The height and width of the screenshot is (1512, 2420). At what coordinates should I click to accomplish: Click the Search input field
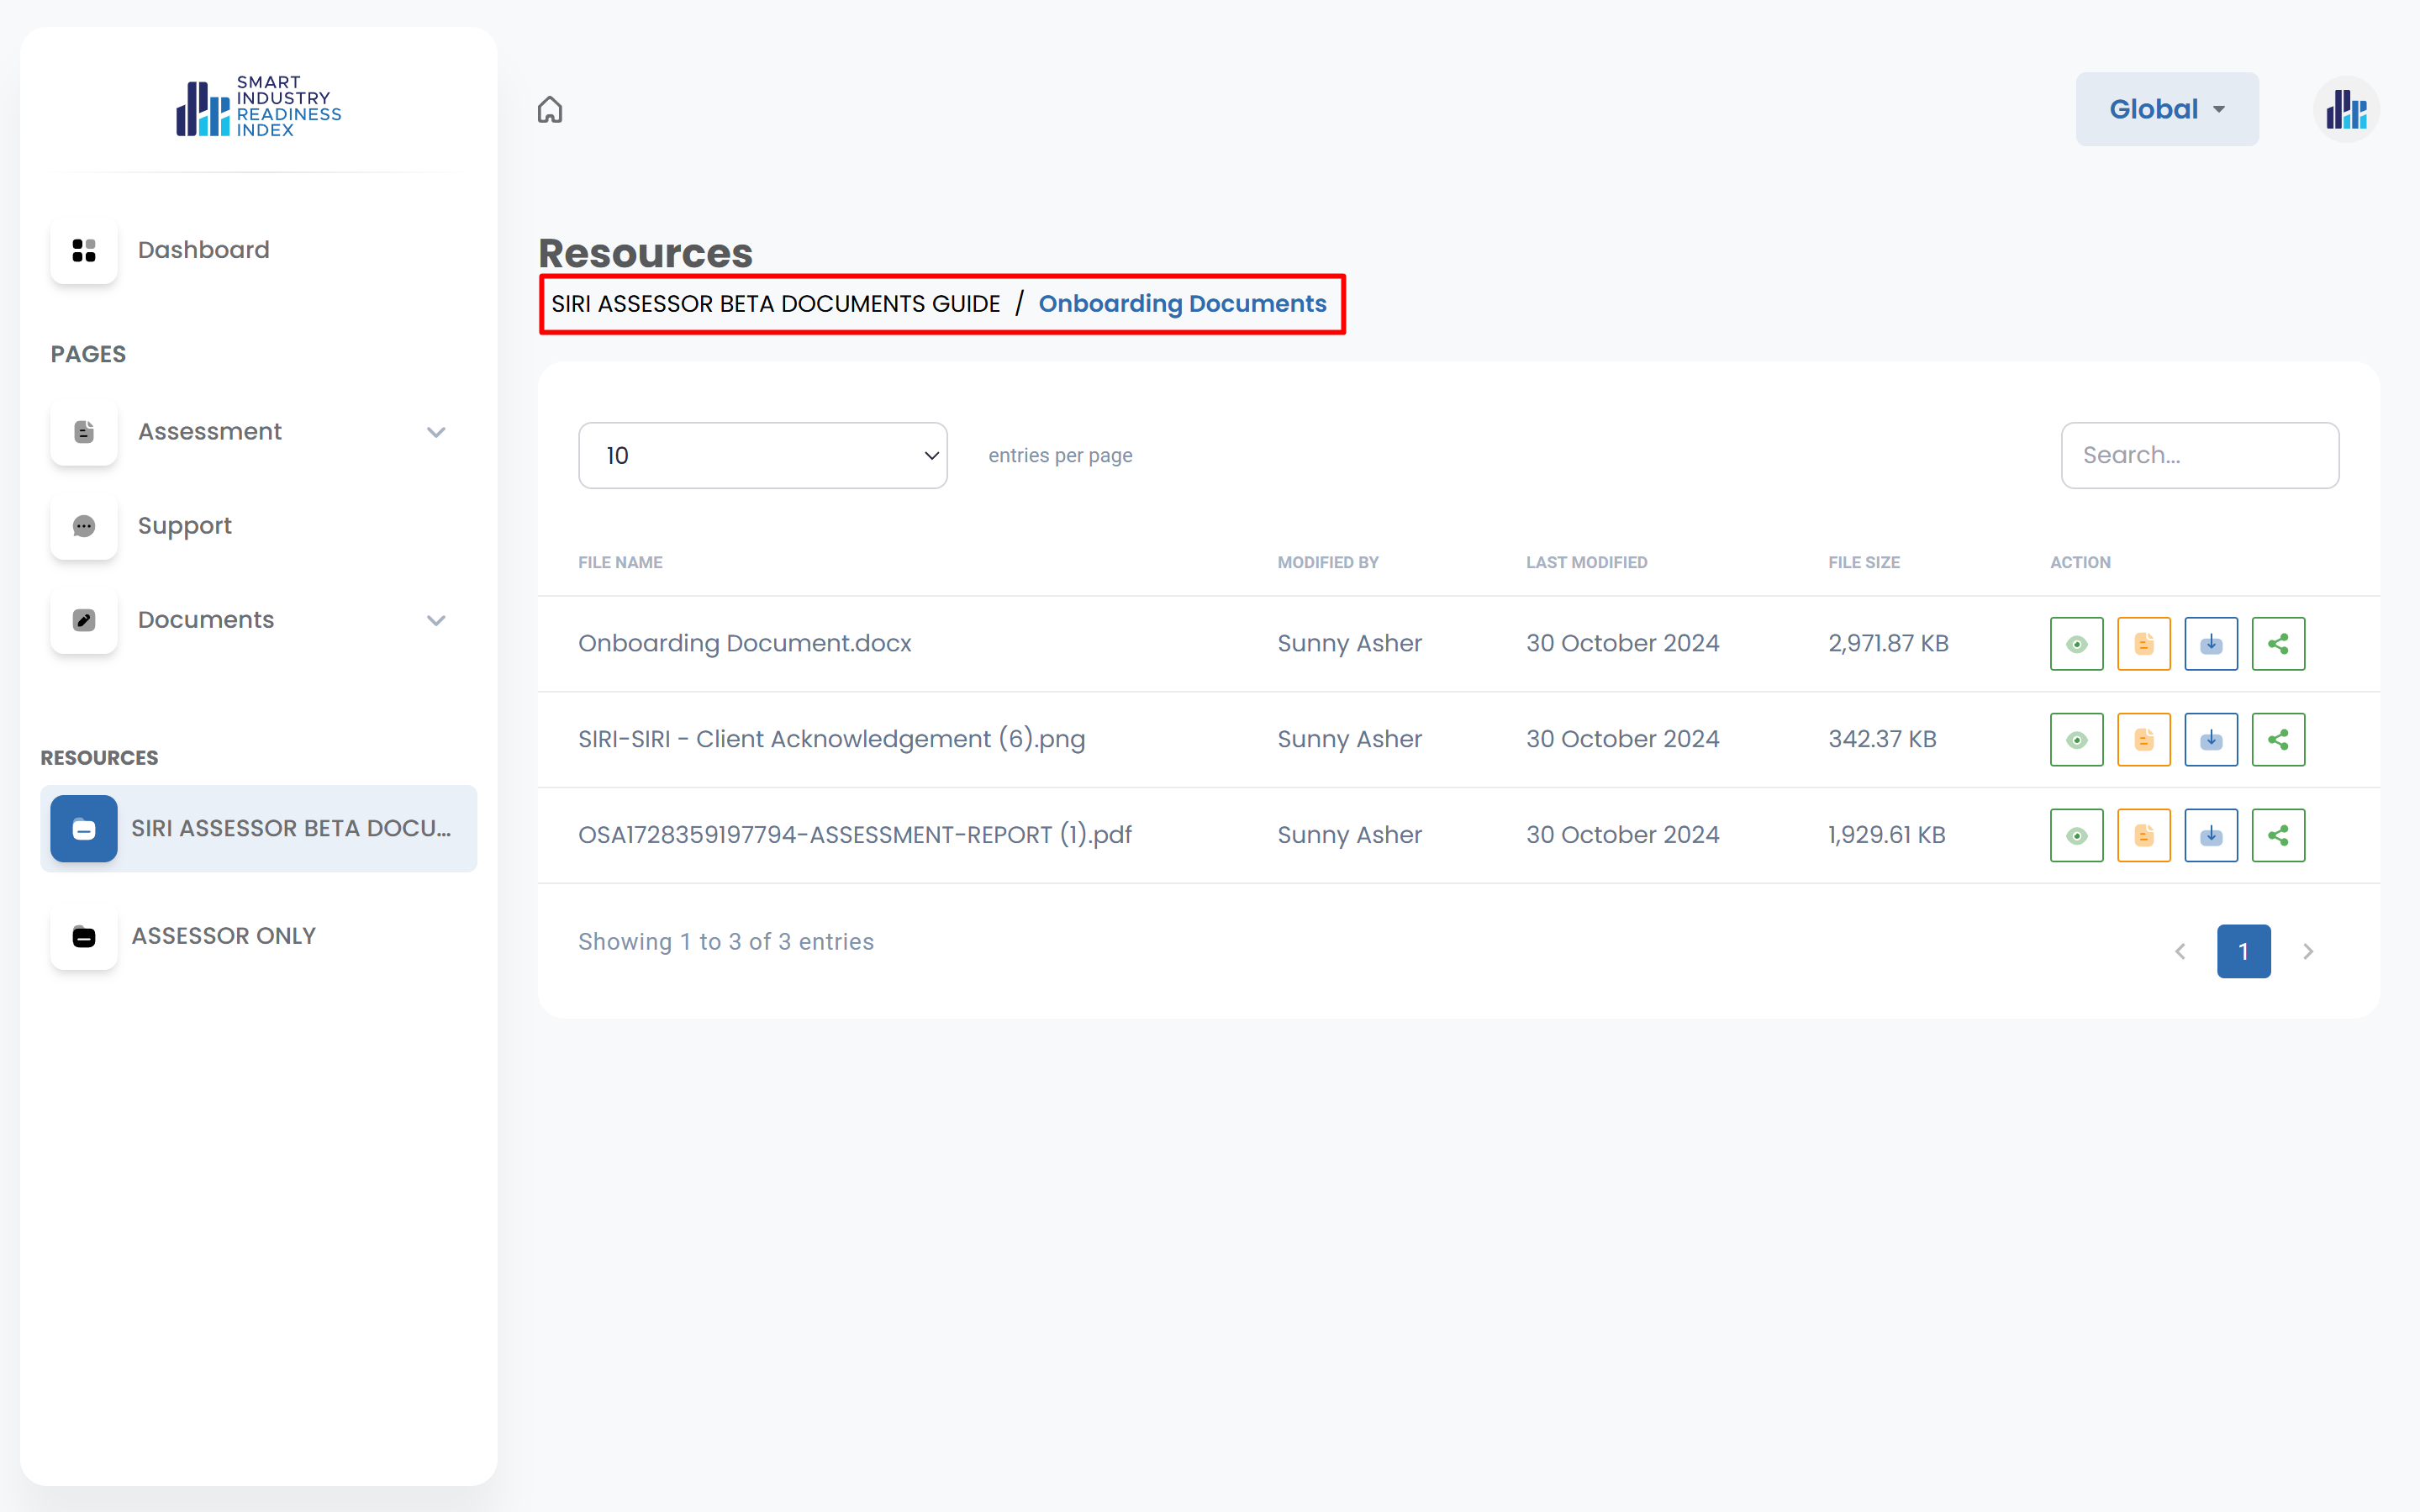2199,456
